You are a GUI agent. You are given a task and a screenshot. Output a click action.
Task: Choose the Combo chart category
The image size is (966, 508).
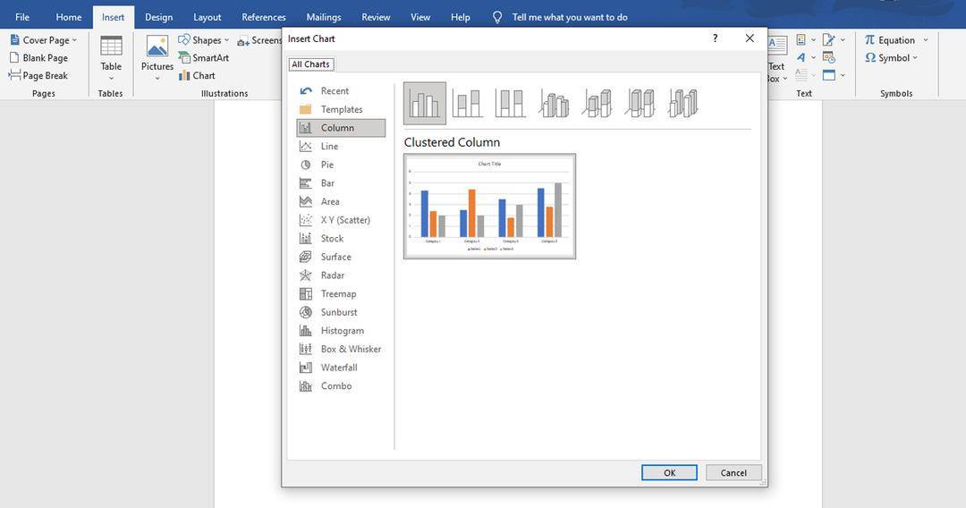pyautogui.click(x=341, y=386)
